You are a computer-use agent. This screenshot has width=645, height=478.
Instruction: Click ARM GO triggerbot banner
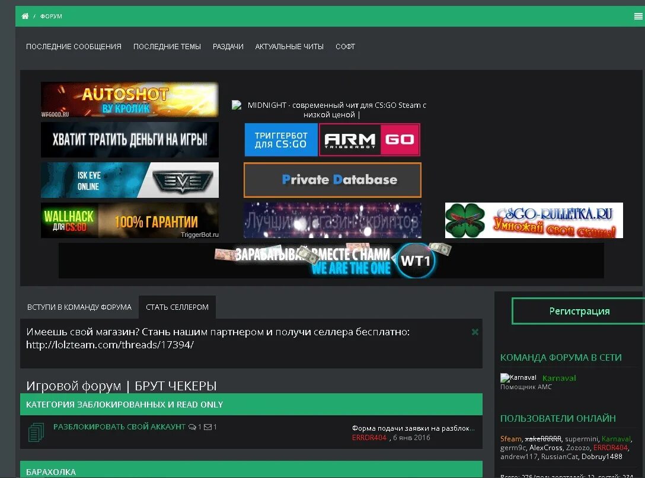point(333,140)
